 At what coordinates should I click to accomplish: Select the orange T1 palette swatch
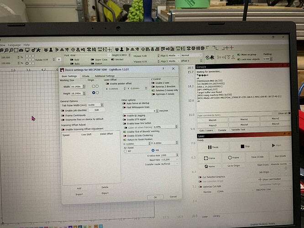(x=96, y=226)
